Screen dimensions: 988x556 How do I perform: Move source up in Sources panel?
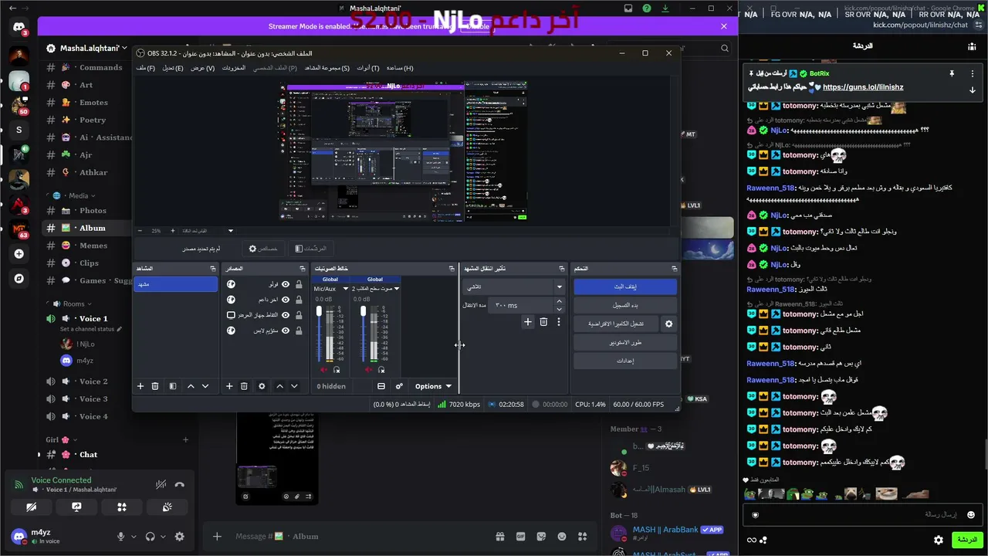click(279, 386)
